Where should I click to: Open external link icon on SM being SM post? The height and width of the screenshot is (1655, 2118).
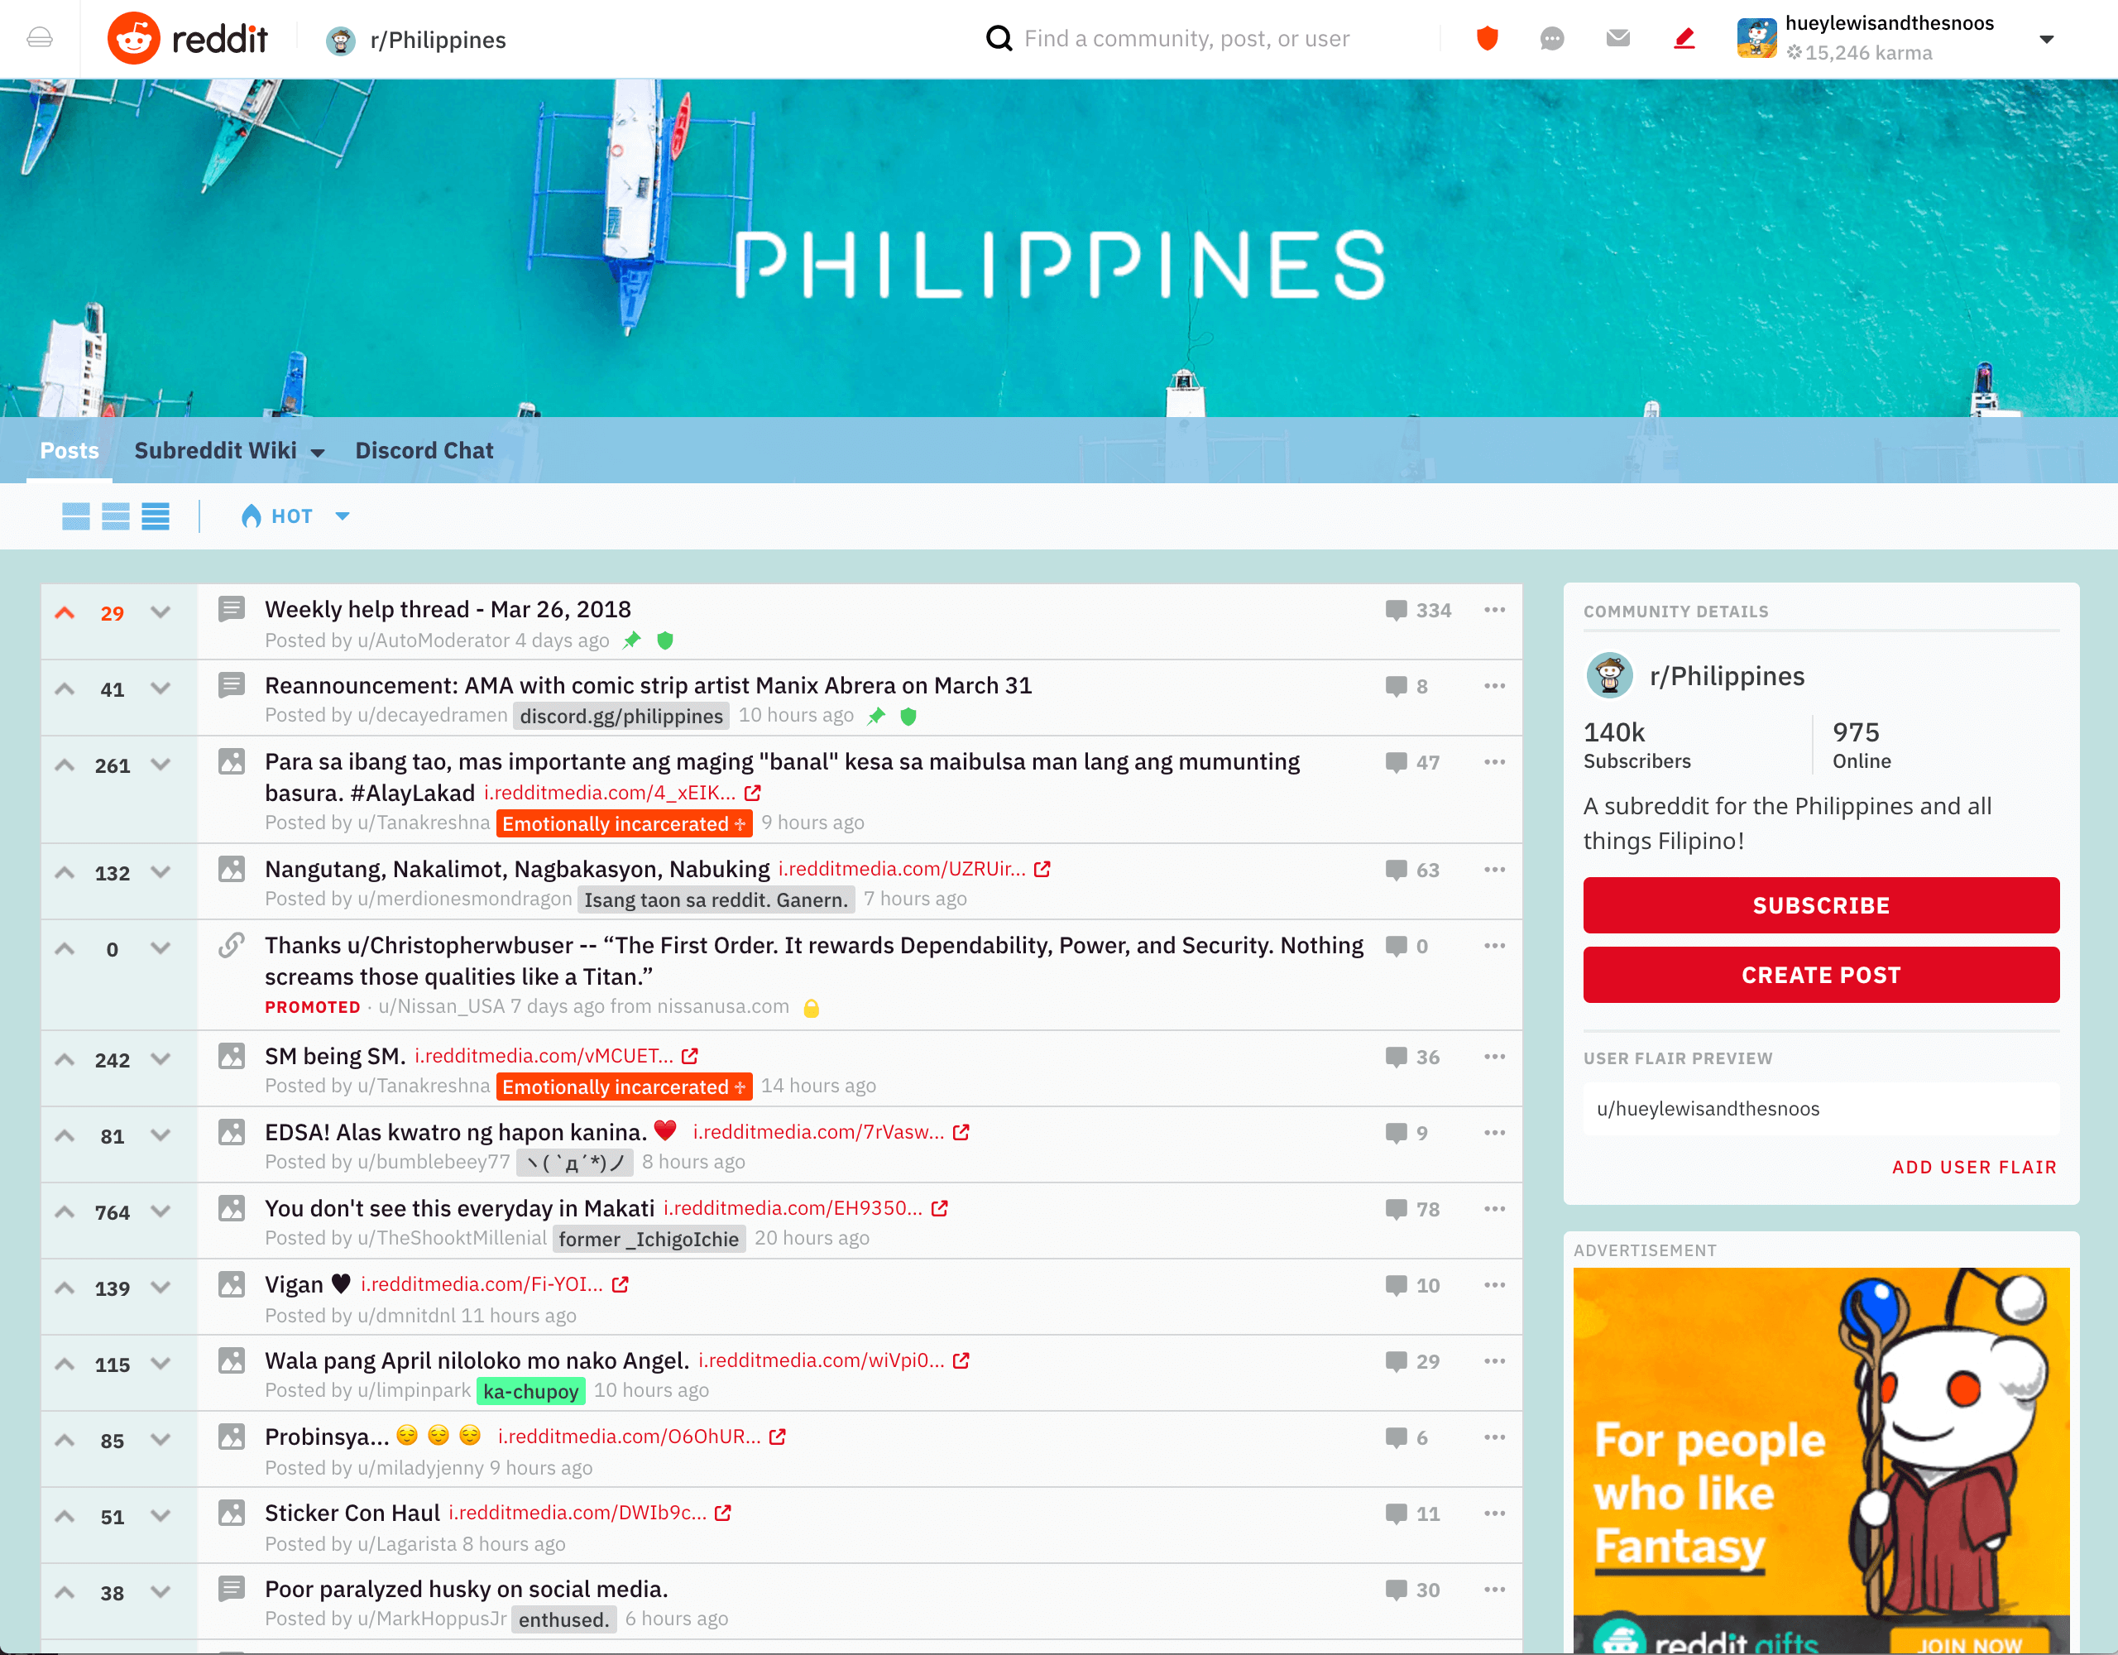point(689,1055)
